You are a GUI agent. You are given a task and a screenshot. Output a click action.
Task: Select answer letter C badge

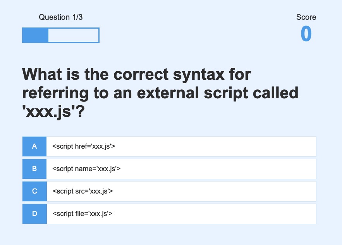[x=34, y=191]
